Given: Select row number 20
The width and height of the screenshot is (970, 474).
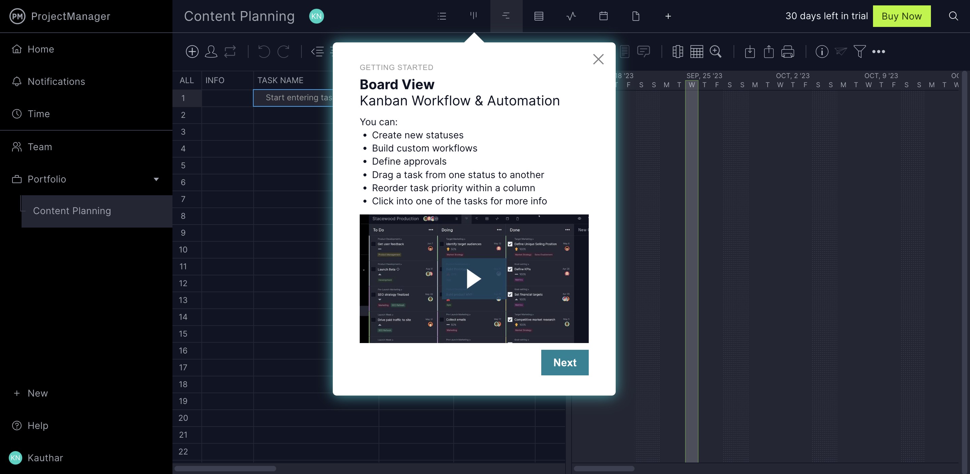Looking at the screenshot, I should click(x=183, y=418).
